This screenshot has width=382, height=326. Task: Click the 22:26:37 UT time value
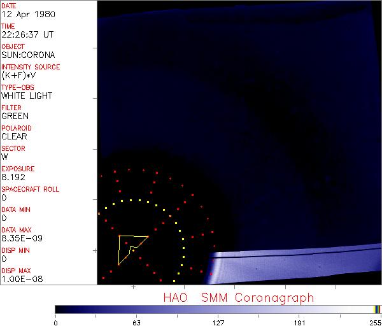pyautogui.click(x=26, y=34)
